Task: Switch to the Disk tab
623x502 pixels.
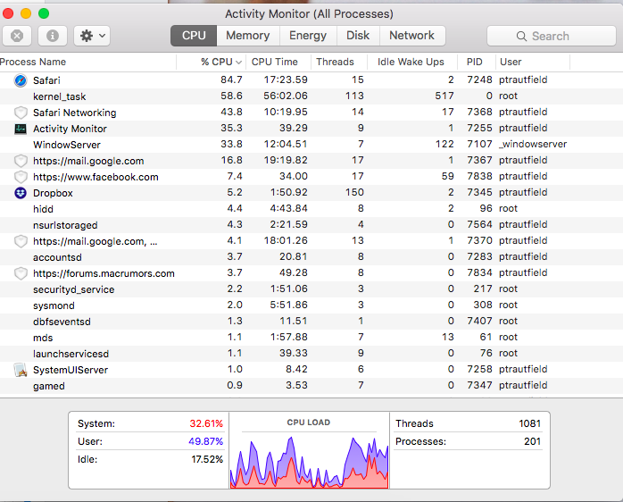Action: (x=358, y=36)
